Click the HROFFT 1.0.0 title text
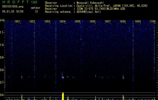Viewport: 158px width, 100px height. [20, 2]
